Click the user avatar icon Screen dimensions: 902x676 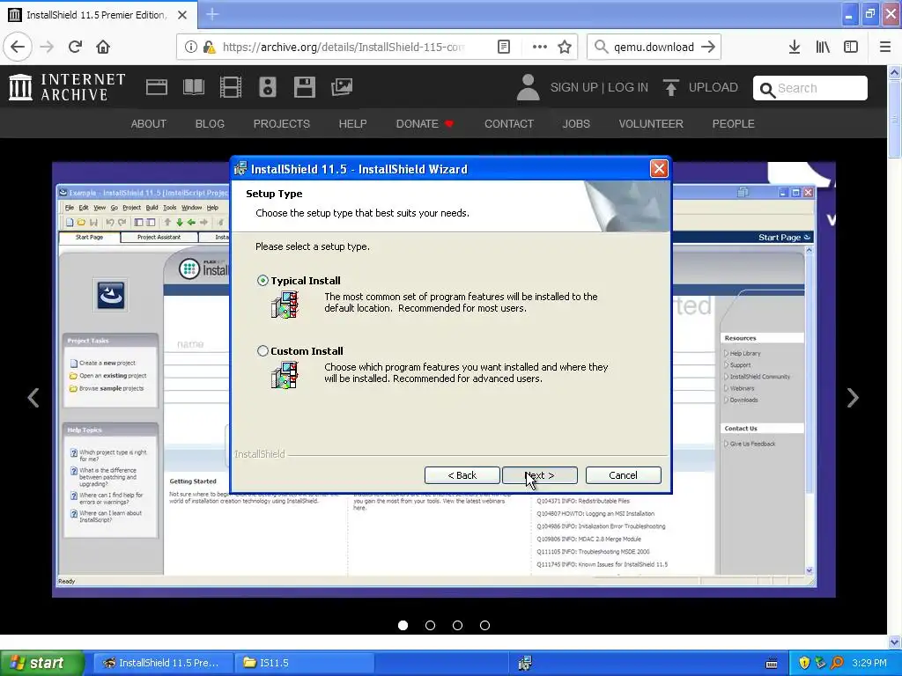click(x=529, y=87)
